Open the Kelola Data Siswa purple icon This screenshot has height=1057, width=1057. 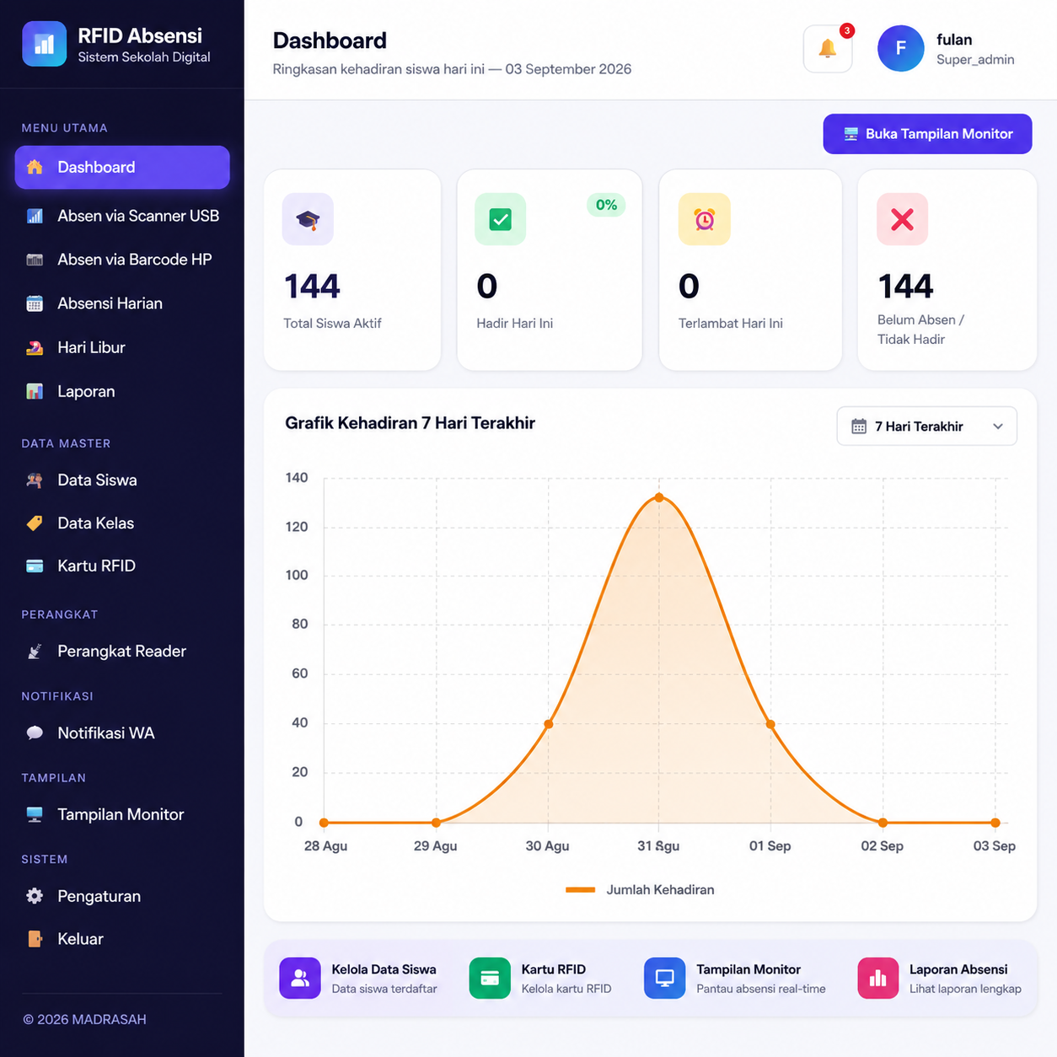300,978
